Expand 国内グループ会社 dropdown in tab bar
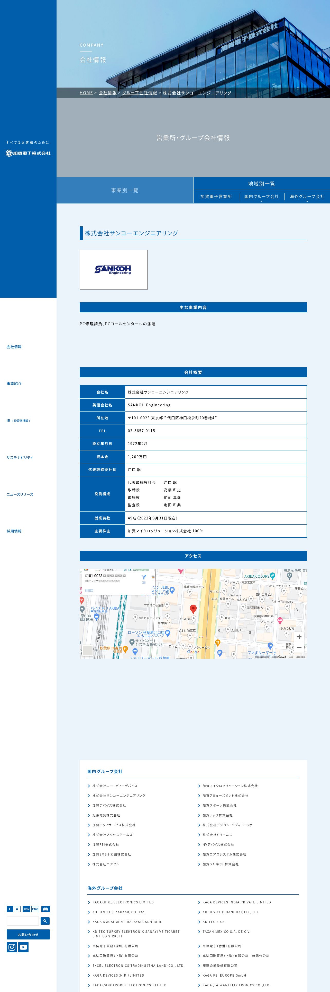Image resolution: width=330 pixels, height=992 pixels. 261,197
